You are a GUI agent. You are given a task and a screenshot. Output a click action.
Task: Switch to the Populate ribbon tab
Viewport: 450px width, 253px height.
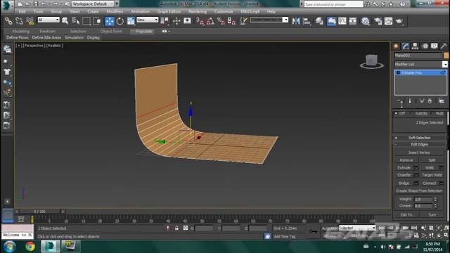pyautogui.click(x=143, y=31)
